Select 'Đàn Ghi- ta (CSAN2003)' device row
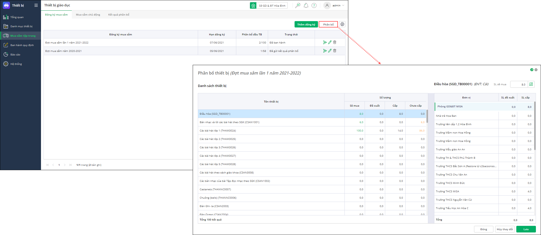541x235 pixels. pos(312,206)
